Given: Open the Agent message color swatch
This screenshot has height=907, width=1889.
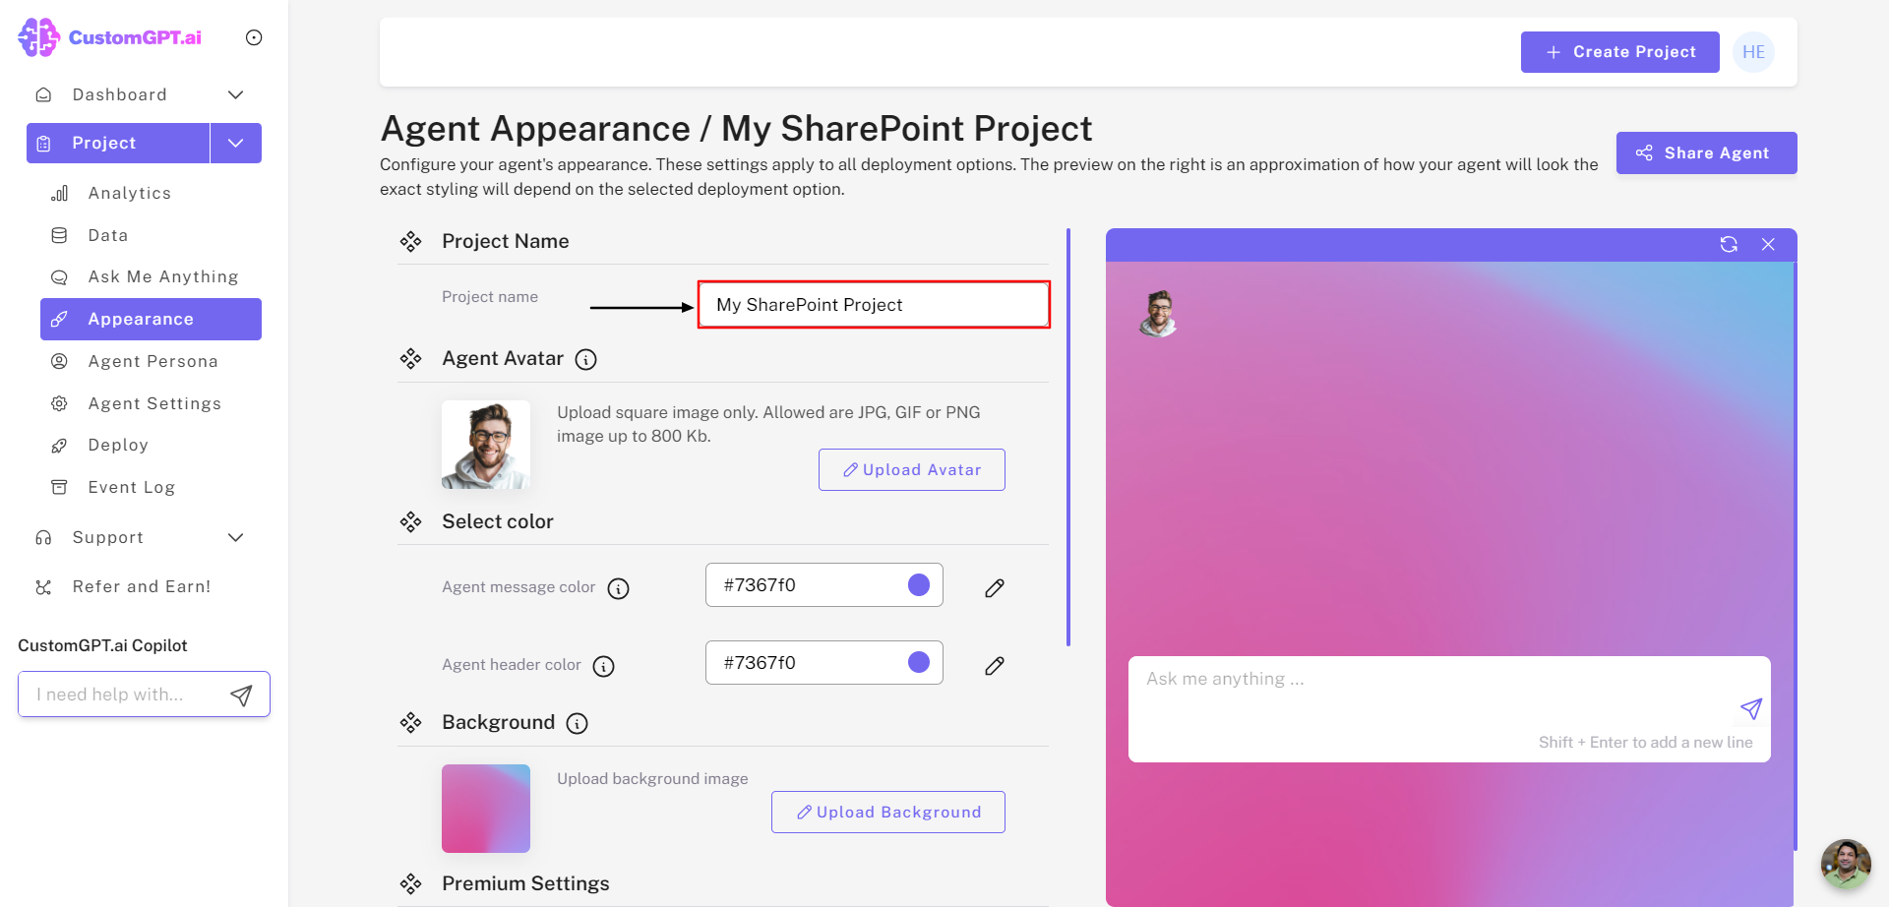Looking at the screenshot, I should [919, 585].
